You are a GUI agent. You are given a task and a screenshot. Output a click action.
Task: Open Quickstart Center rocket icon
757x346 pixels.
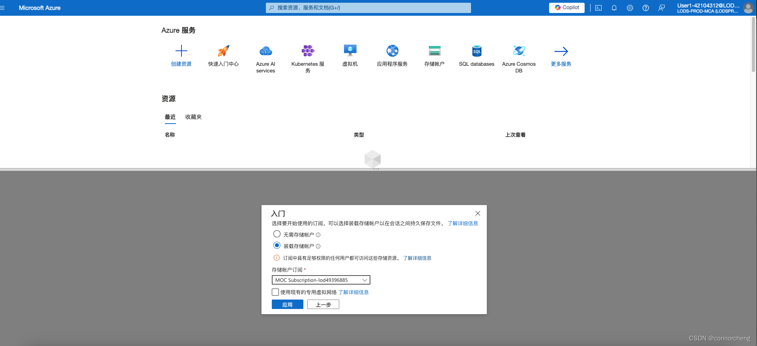point(223,51)
